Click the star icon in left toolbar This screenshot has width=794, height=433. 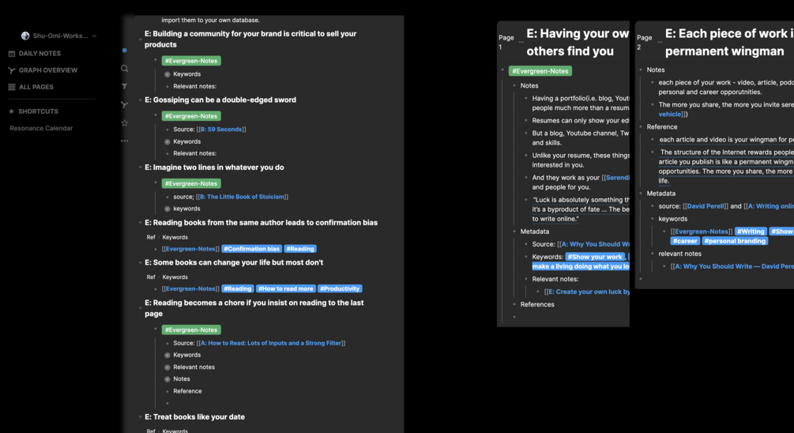(x=125, y=123)
